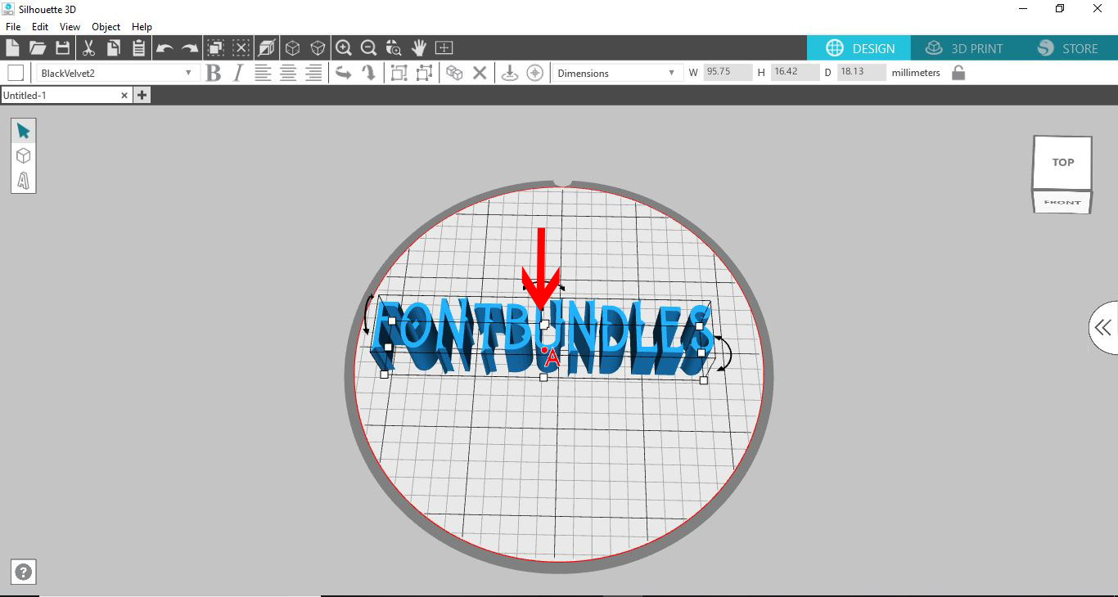The width and height of the screenshot is (1118, 597).
Task: Center the object on the platform
Action: pos(535,73)
